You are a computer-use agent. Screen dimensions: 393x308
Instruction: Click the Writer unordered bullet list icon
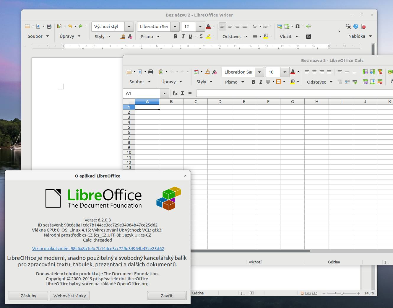(x=255, y=26)
